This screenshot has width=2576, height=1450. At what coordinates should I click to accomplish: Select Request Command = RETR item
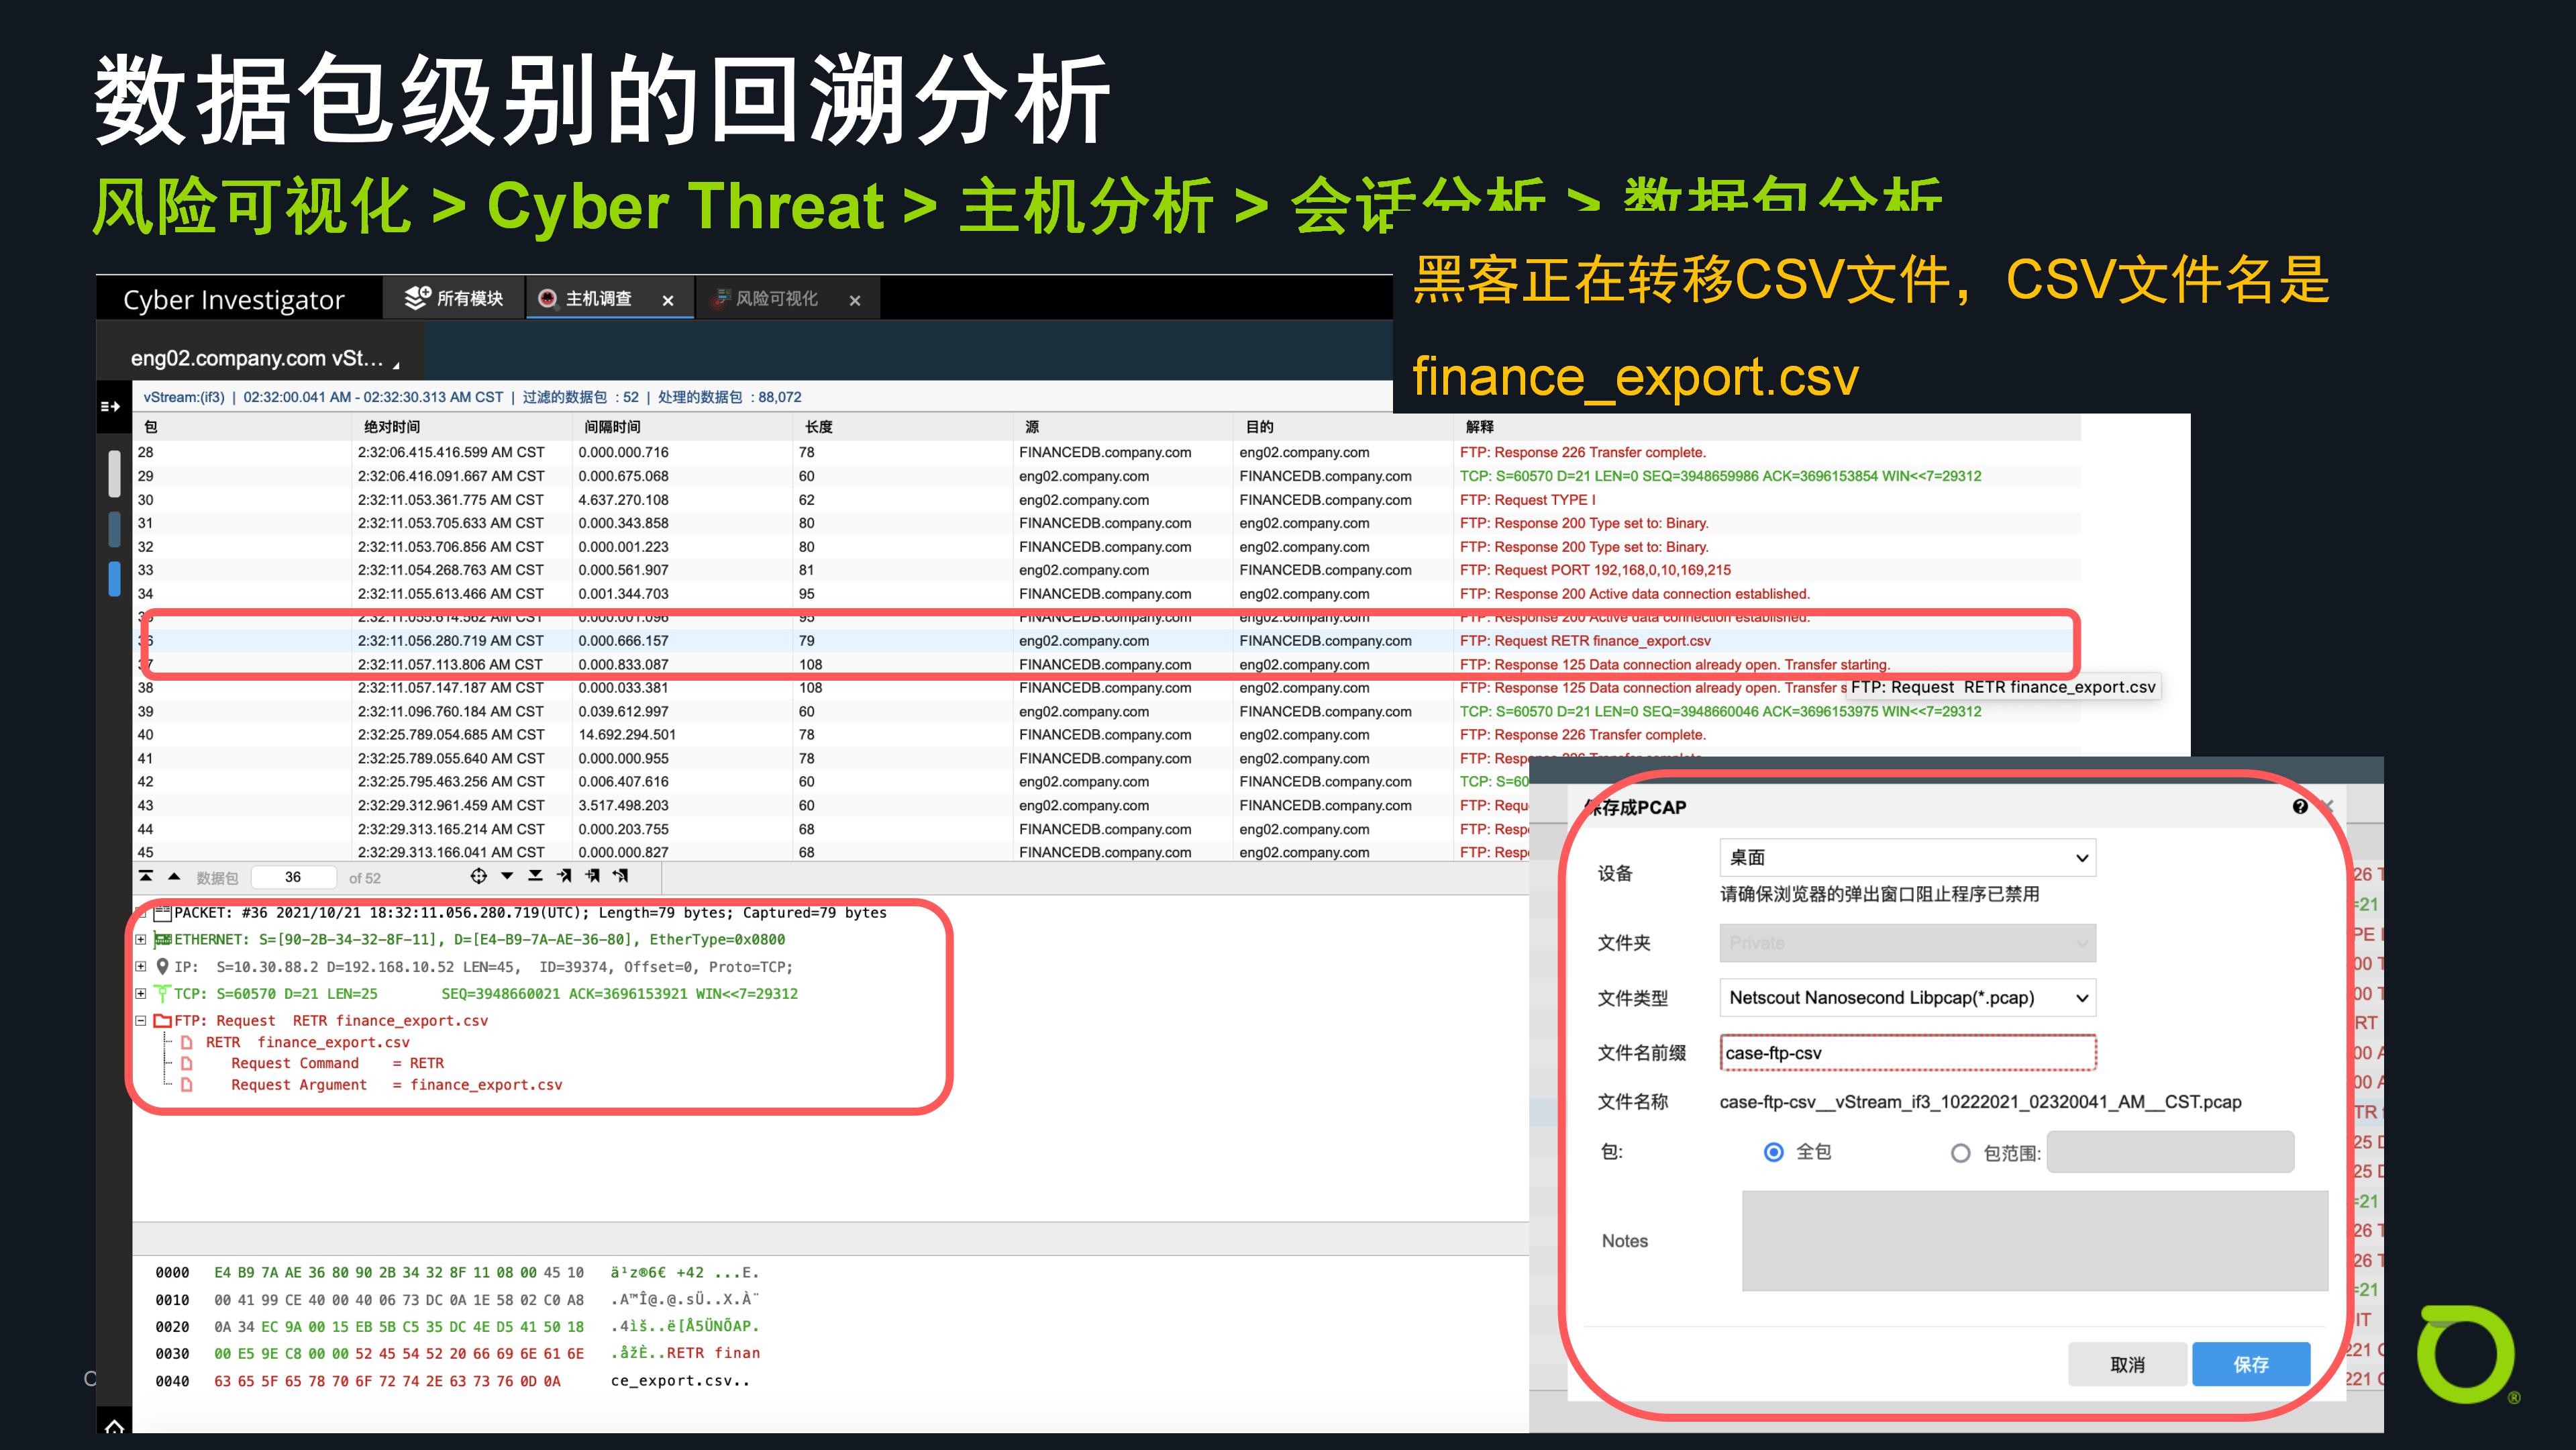(337, 1064)
